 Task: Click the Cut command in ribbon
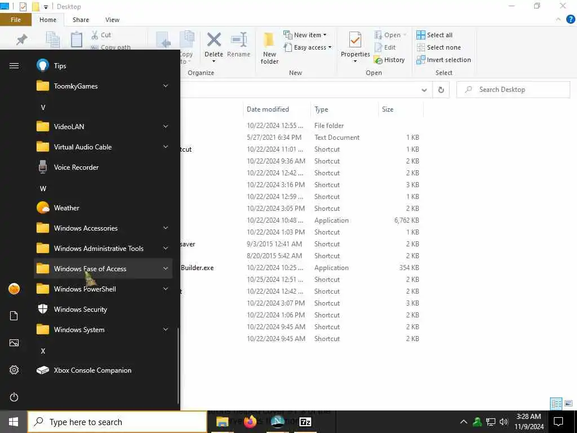(x=101, y=35)
